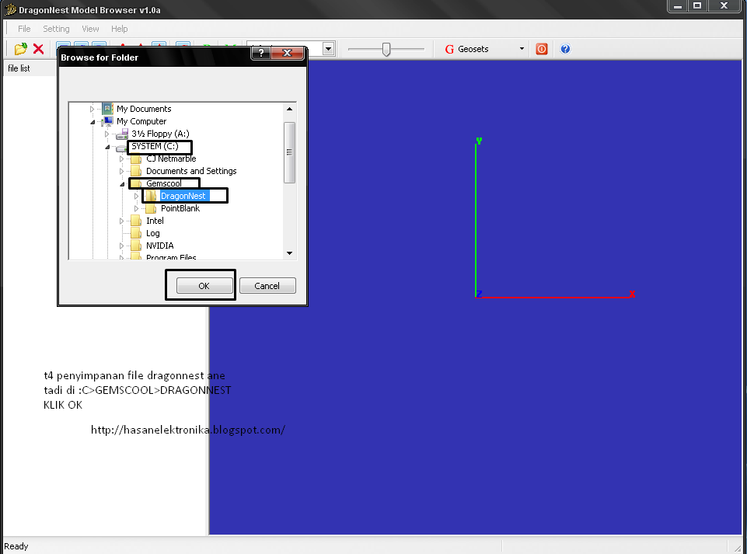Click Cancel in Browse for Folder
Viewport: 747px width, 554px height.
click(x=267, y=286)
